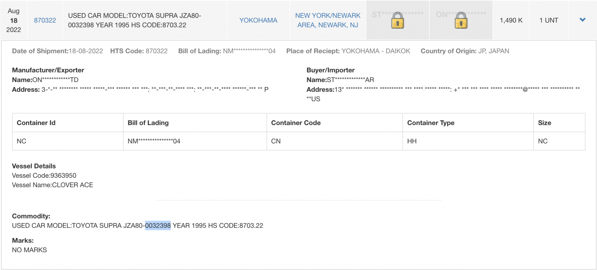Click the locked exporter name padlock icon
This screenshot has width=597, height=270.
tap(461, 21)
